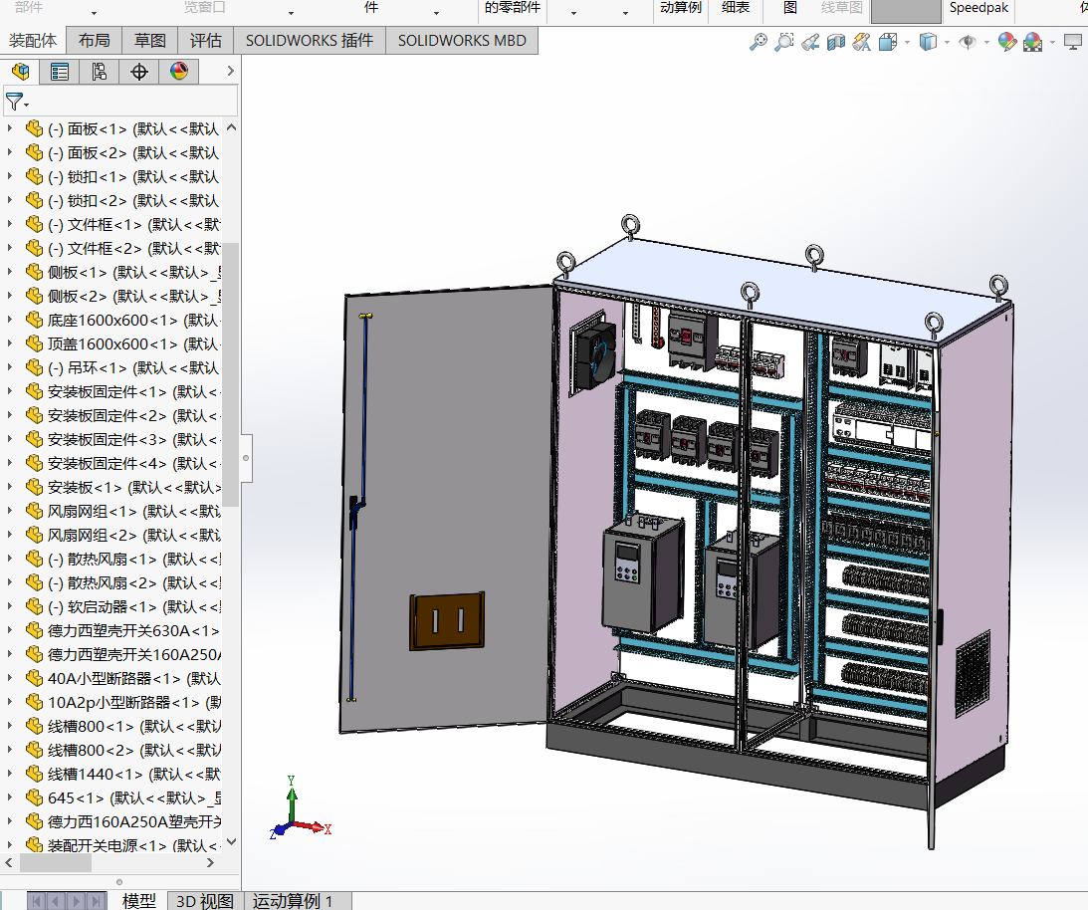Image resolution: width=1088 pixels, height=910 pixels.
Task: Expand the 底座1600x600<1> tree node
Action: pyautogui.click(x=10, y=320)
